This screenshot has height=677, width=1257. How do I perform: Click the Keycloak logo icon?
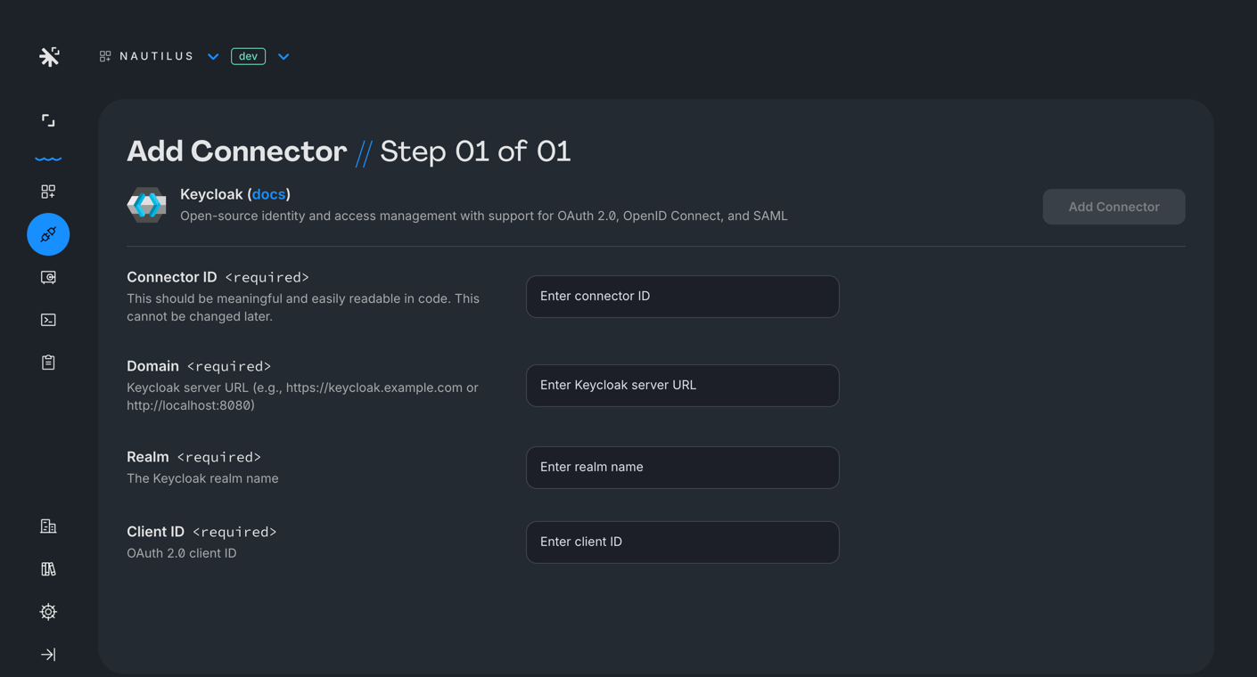pos(146,205)
